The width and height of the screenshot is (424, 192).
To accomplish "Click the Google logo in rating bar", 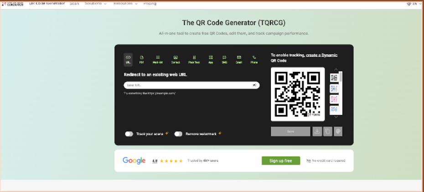I will pyautogui.click(x=134, y=161).
